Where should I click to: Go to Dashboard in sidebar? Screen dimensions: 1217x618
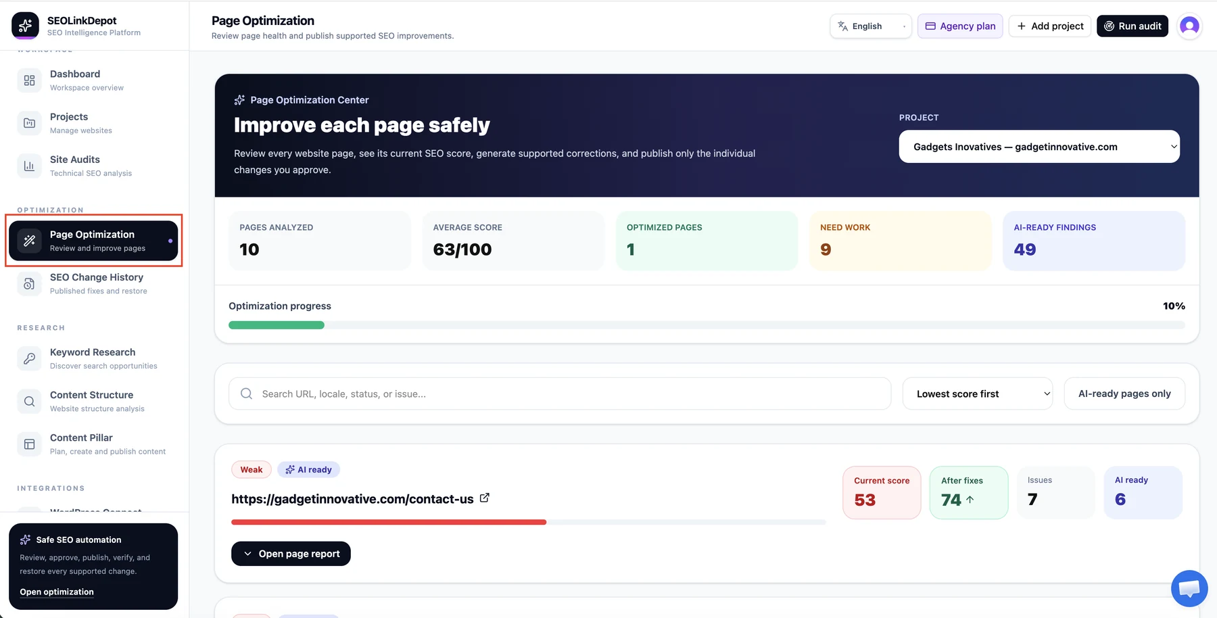[93, 80]
